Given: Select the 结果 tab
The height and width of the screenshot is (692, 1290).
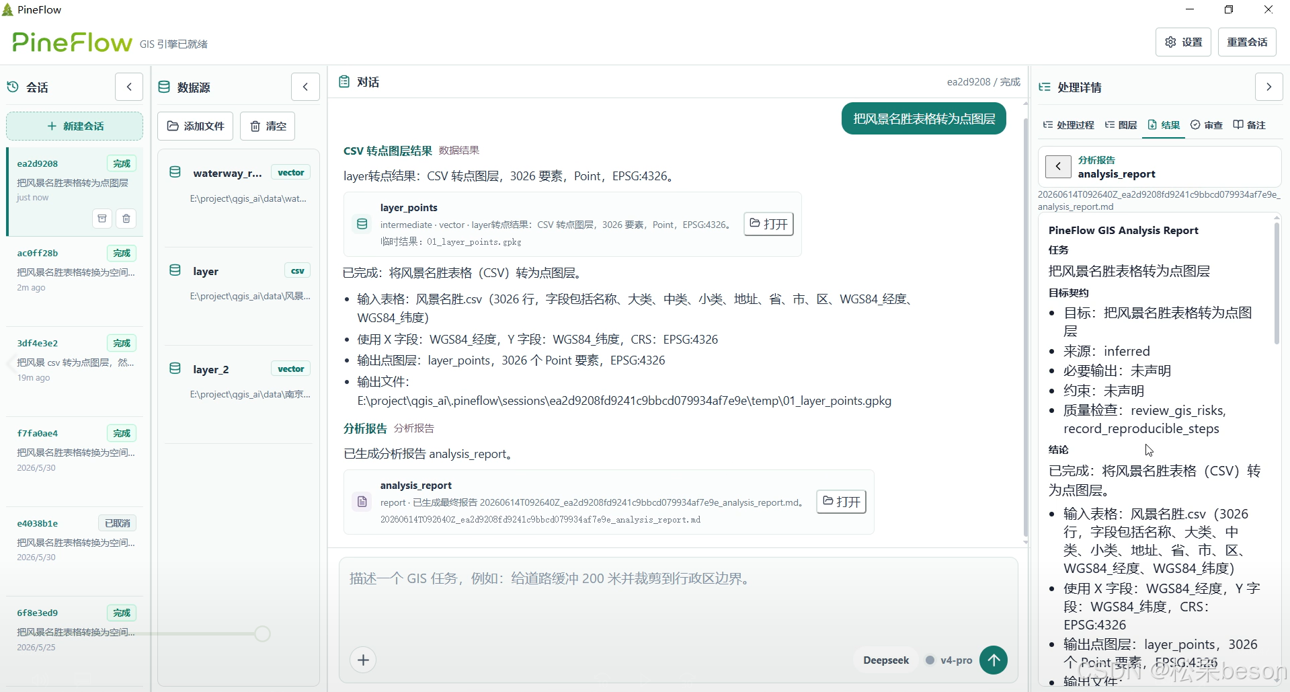Looking at the screenshot, I should tap(1164, 125).
